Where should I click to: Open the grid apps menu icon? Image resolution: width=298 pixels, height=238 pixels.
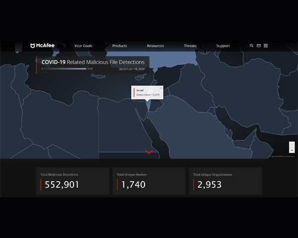266,46
